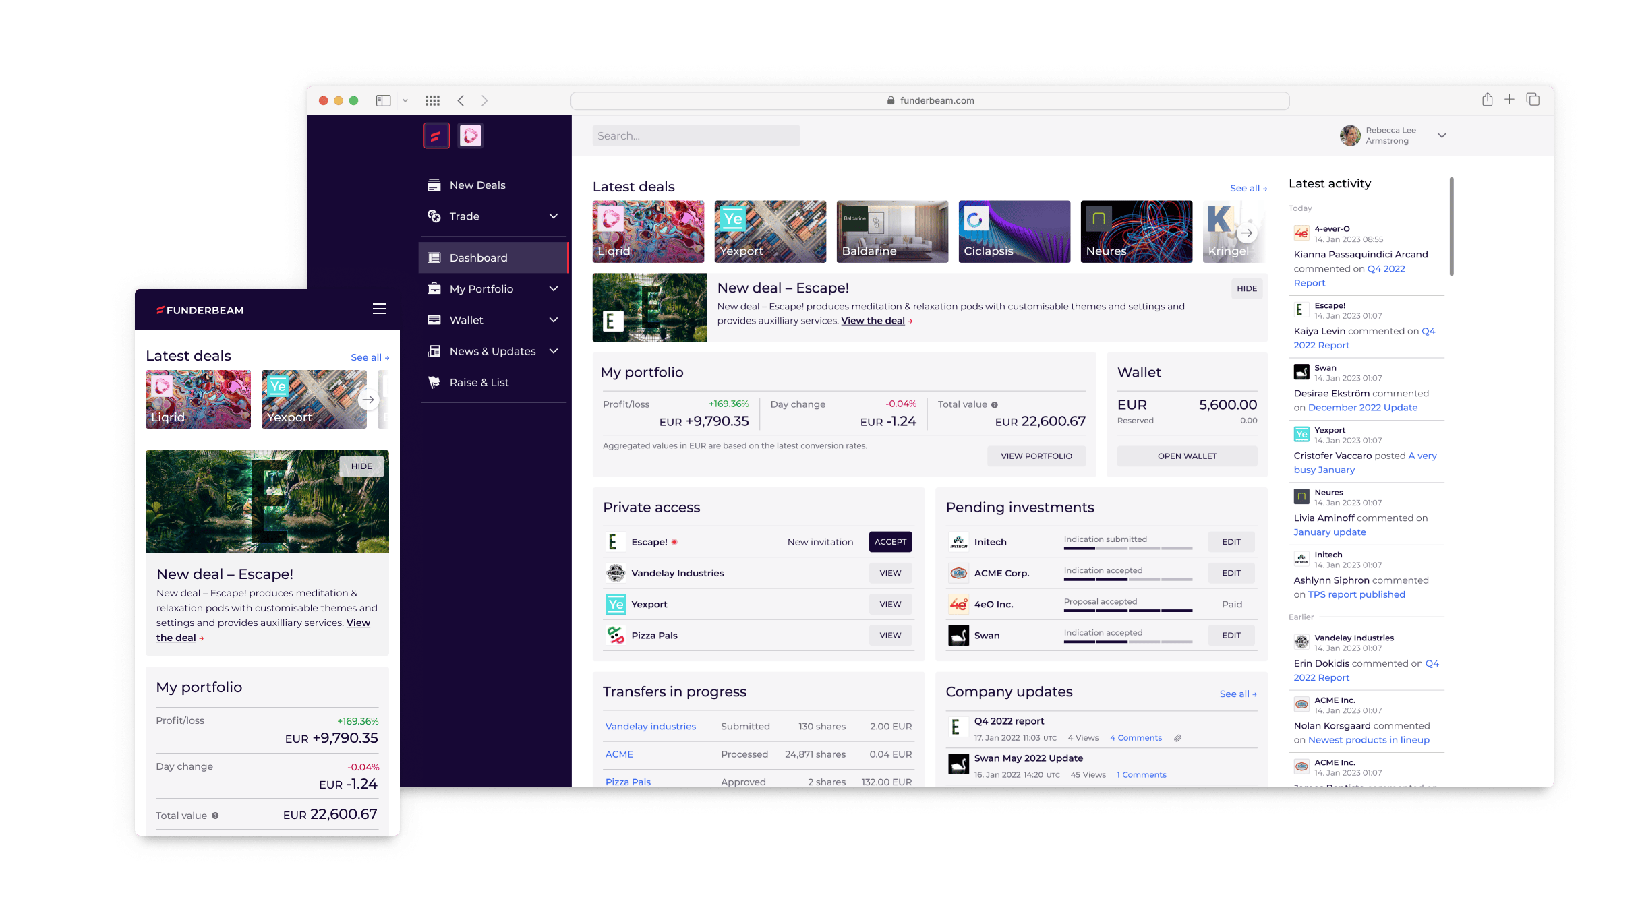Click the Funderbeam logo in mobile header

(x=200, y=311)
